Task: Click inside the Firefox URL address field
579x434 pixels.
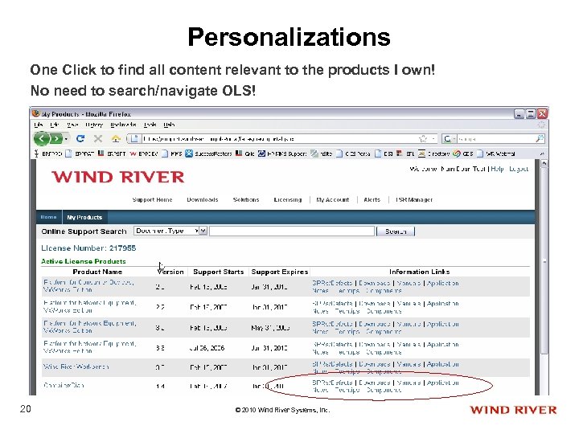Action: coord(279,139)
